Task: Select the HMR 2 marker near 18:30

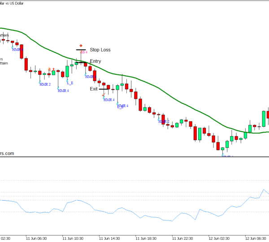Action: 164,121
